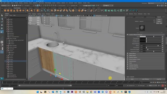
Task: Expand the Matte Opacity section
Action: coord(128,55)
